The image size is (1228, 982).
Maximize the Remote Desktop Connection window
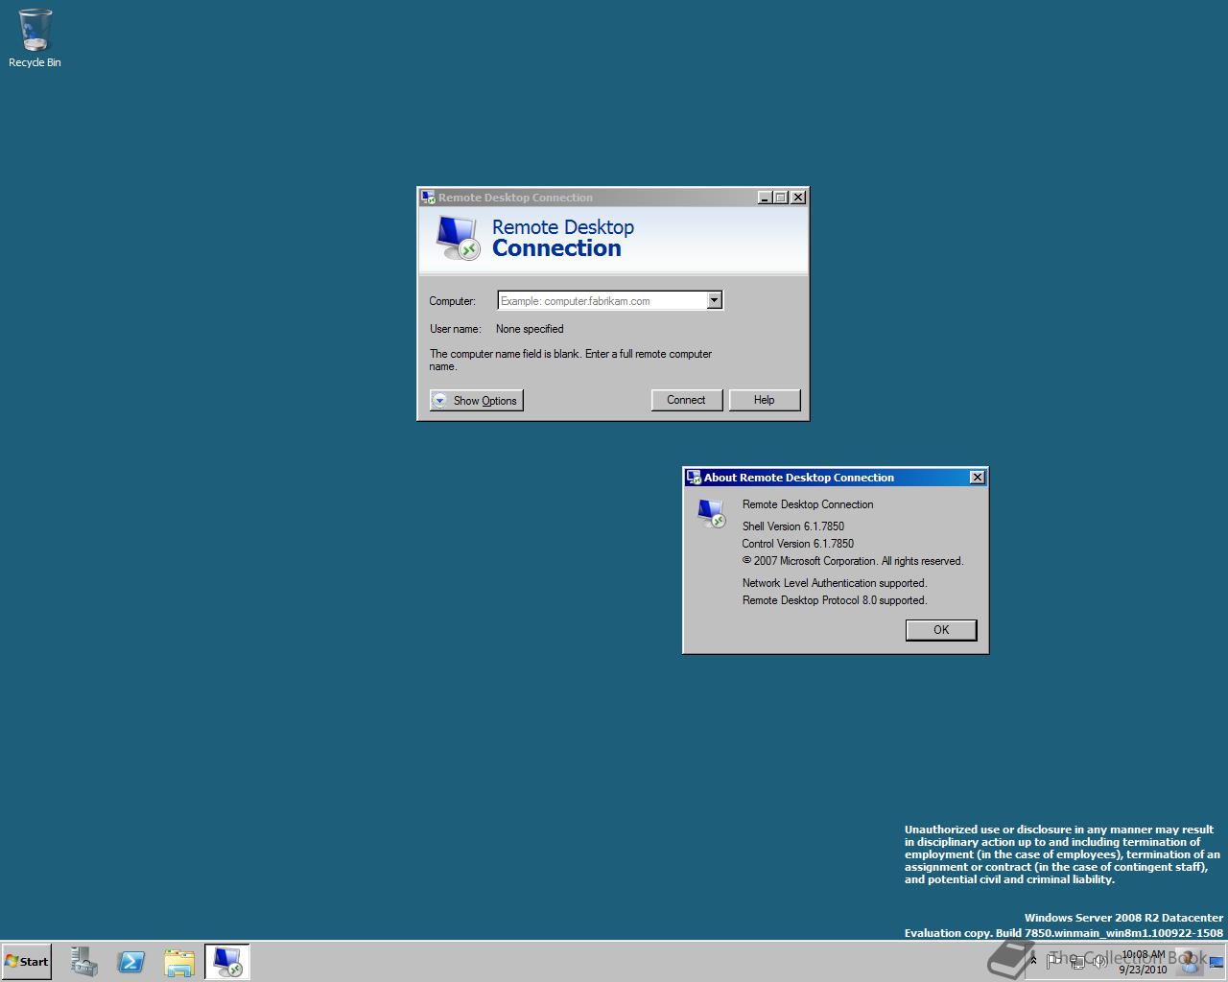781,198
